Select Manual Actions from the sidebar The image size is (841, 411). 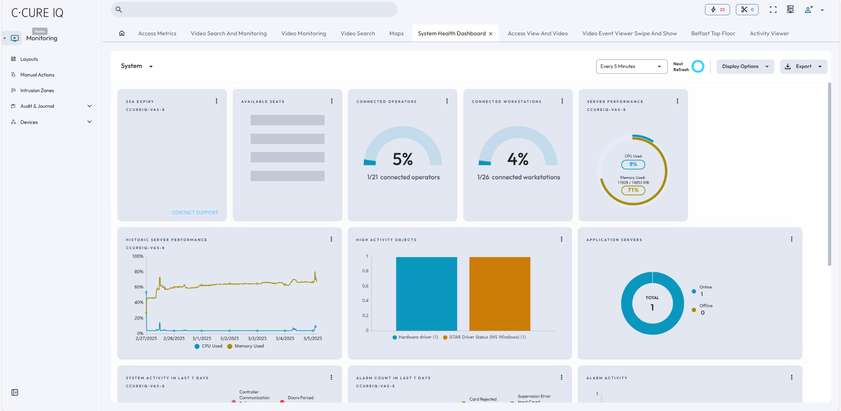(37, 74)
